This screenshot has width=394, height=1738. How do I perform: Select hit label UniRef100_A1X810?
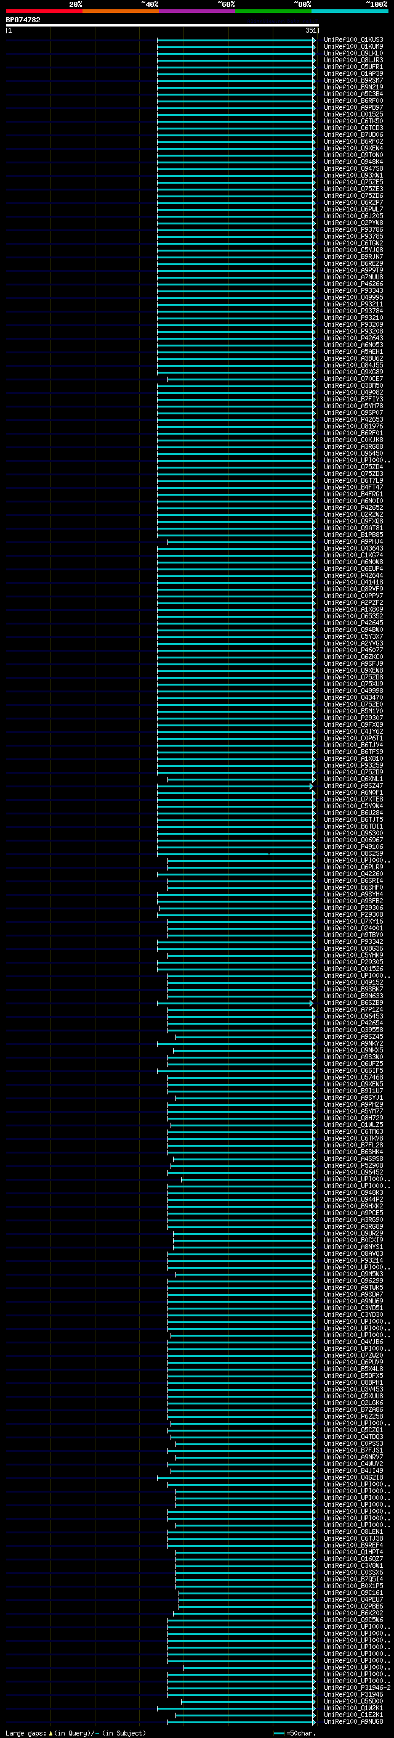pos(353,758)
